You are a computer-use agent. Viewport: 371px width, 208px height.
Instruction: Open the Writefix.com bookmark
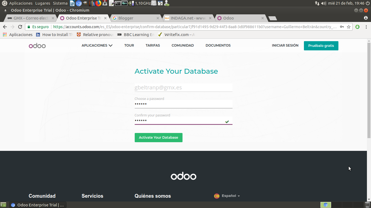coord(177,35)
